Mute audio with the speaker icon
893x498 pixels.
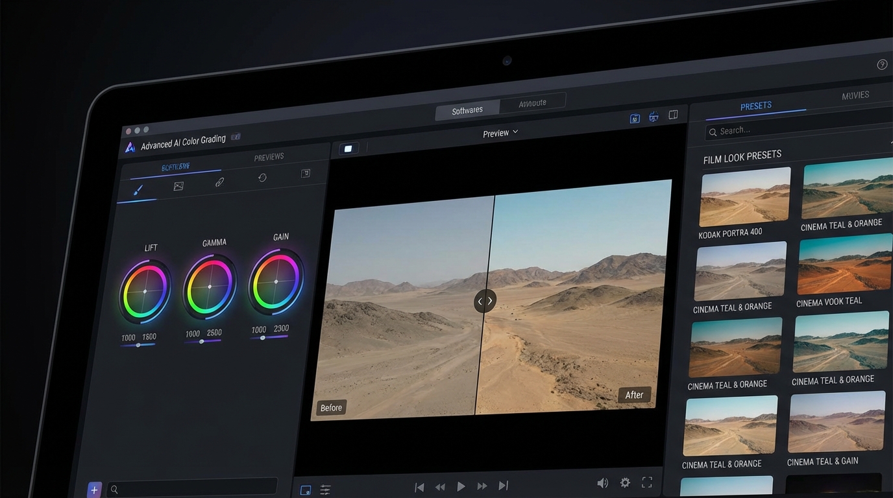pos(602,483)
